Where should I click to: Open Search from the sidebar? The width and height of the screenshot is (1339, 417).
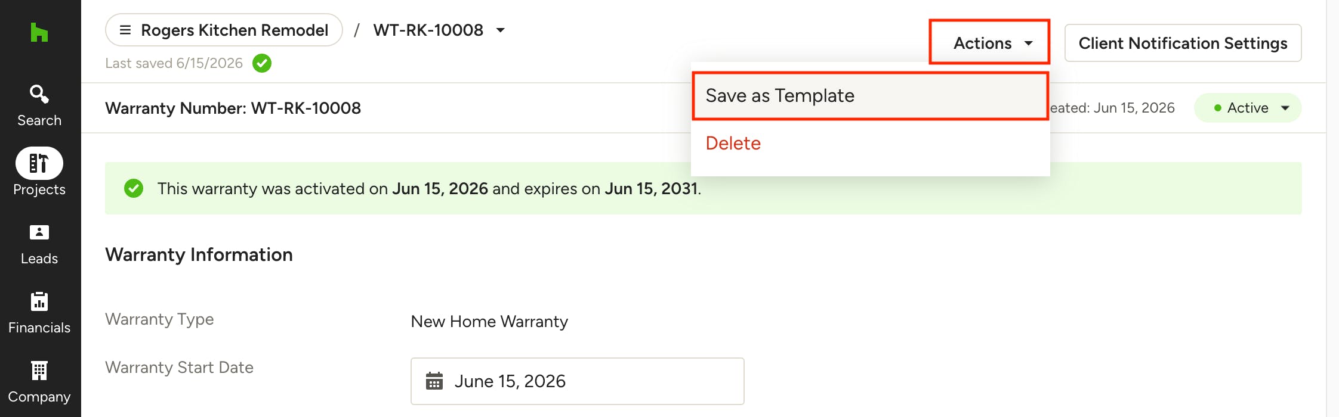pos(39,105)
